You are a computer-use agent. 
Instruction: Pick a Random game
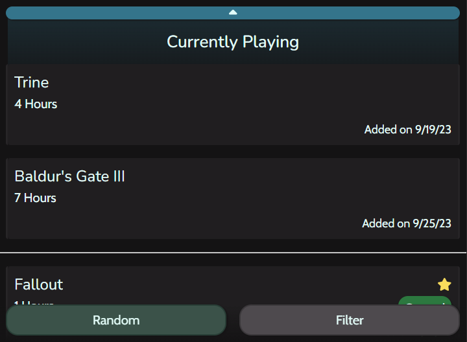click(x=116, y=320)
